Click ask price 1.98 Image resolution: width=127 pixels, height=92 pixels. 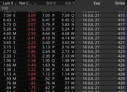[x=66, y=61]
